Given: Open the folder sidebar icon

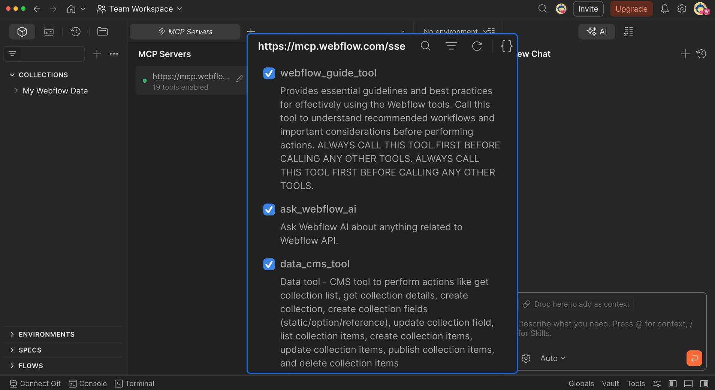Looking at the screenshot, I should click(x=103, y=32).
